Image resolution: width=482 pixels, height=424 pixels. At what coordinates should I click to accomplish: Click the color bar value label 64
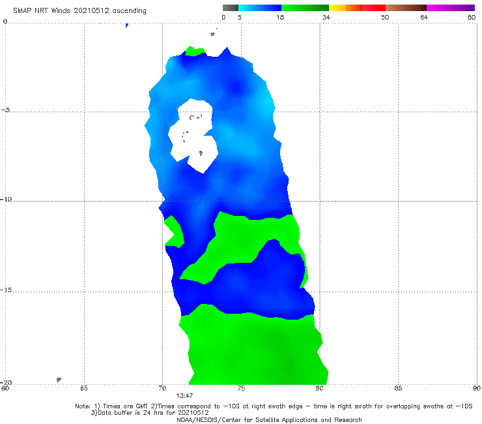click(424, 17)
